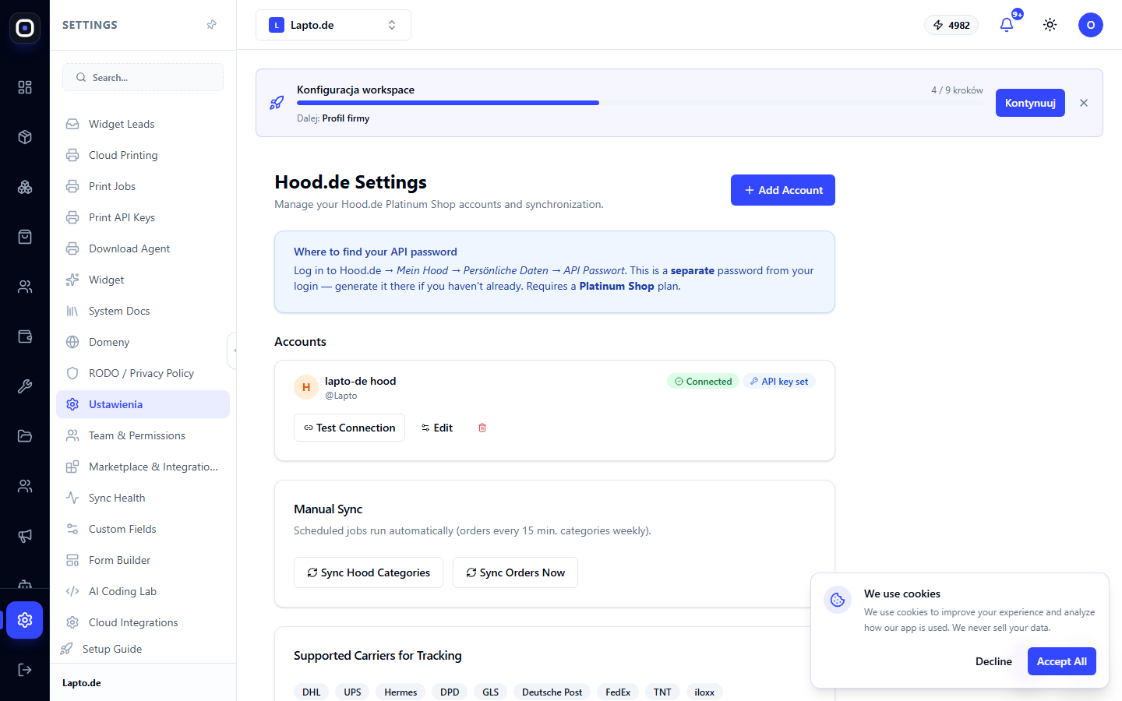This screenshot has width=1122, height=701.
Task: Open the folder icon in the rail
Action: (25, 436)
